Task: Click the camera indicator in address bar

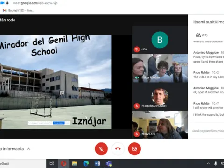Action: point(2,3)
